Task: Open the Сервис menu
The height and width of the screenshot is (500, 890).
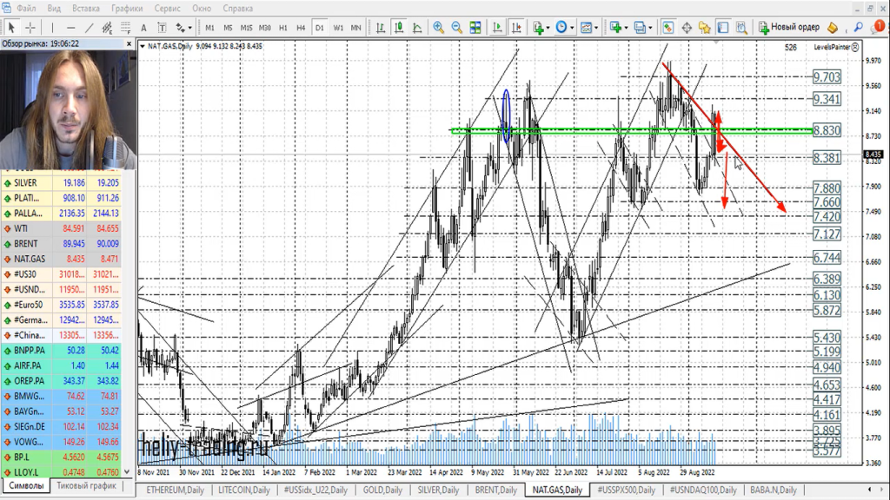Action: click(168, 8)
